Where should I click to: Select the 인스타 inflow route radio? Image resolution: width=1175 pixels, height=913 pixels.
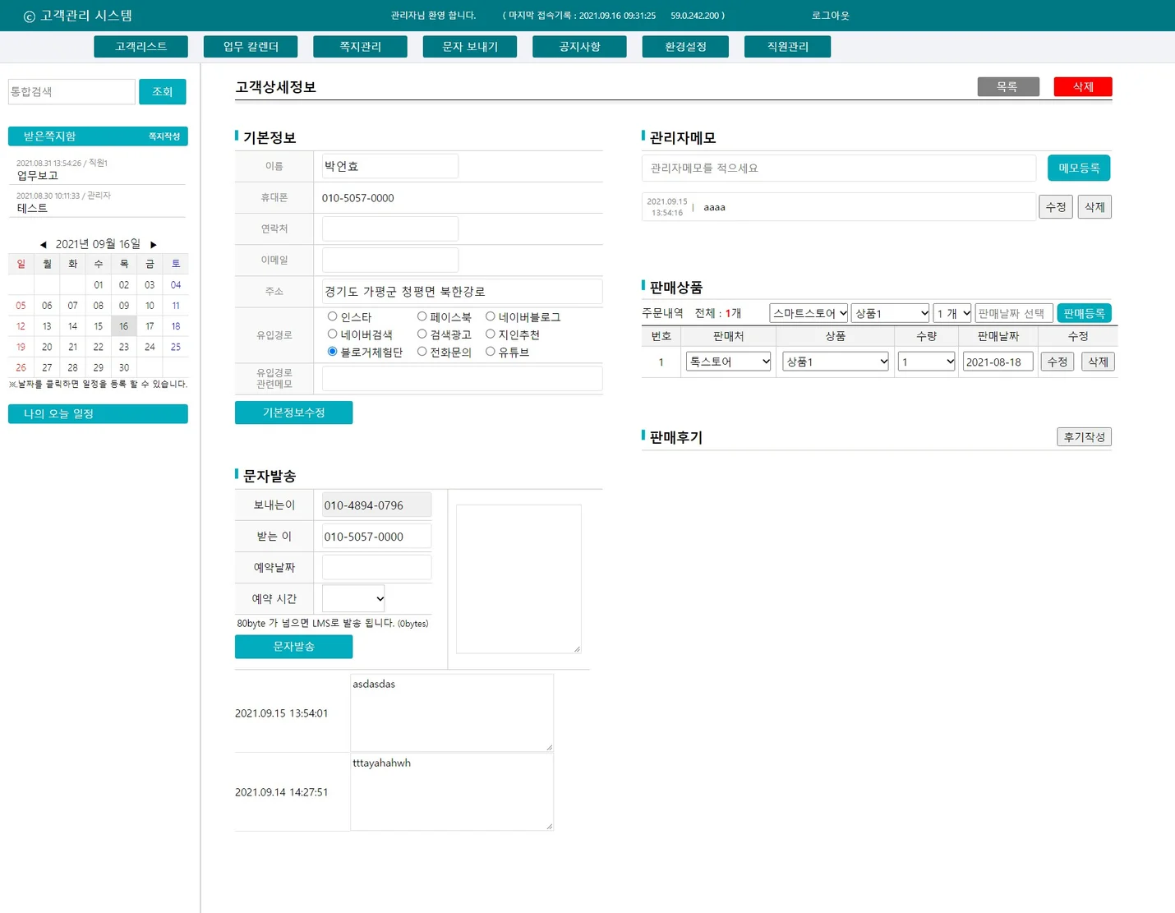click(x=332, y=316)
